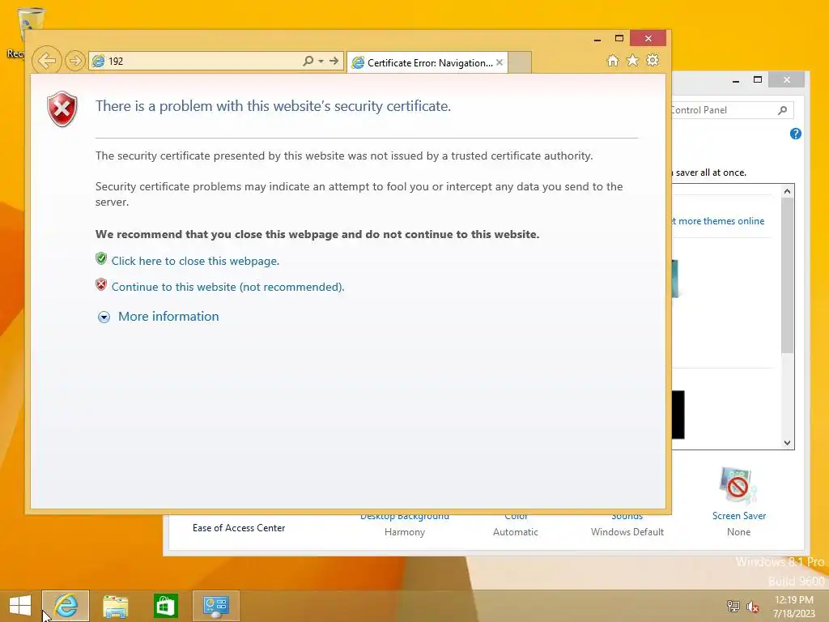Click Windows Default under Sounds
Screen dimensions: 829x622
pyautogui.click(x=627, y=532)
